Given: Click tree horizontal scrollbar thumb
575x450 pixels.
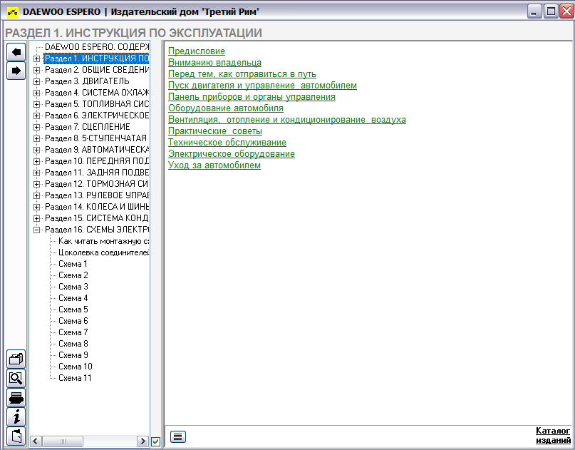Looking at the screenshot, I should point(62,441).
